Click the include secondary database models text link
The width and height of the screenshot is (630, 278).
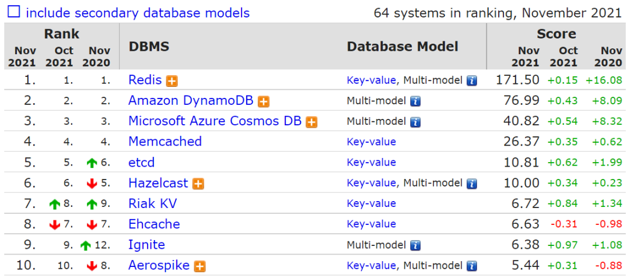[138, 13]
